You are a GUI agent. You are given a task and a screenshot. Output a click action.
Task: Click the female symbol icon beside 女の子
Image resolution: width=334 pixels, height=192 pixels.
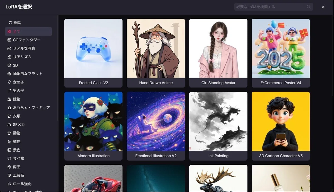(x=9, y=82)
